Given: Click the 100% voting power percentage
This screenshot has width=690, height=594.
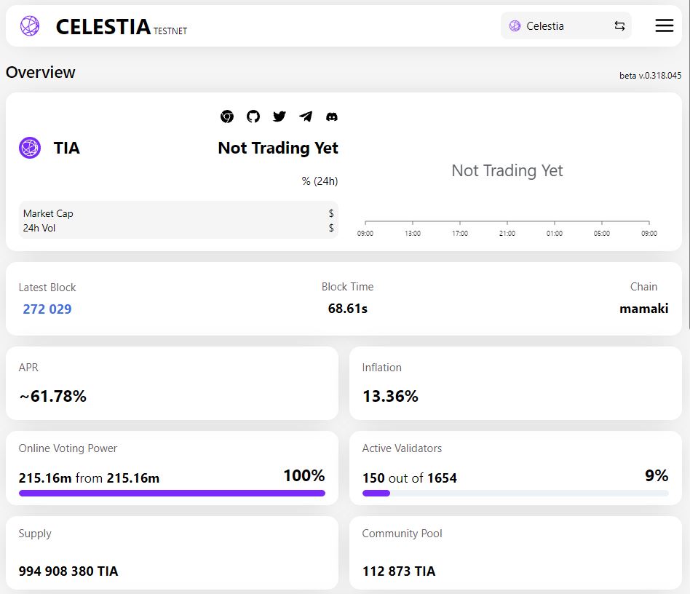Looking at the screenshot, I should (x=304, y=475).
